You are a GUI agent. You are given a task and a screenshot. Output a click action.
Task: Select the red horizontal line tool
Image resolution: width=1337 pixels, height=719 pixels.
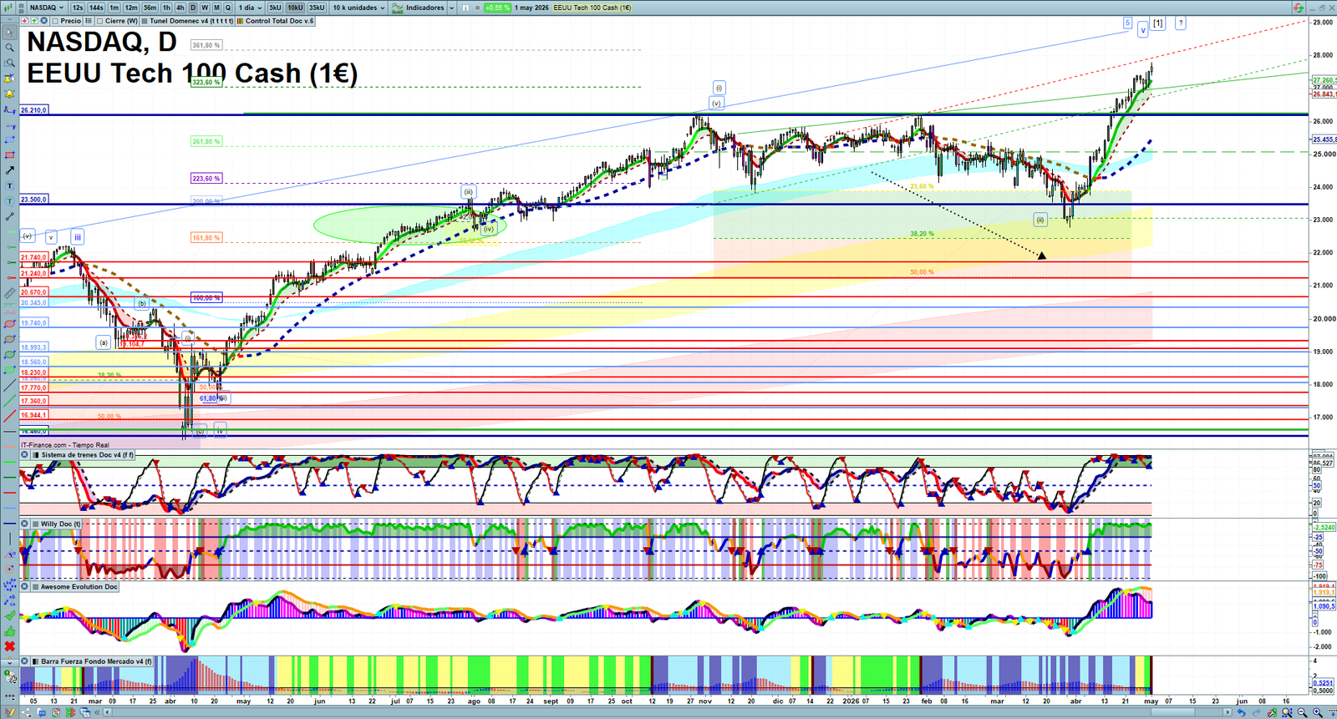[9, 492]
